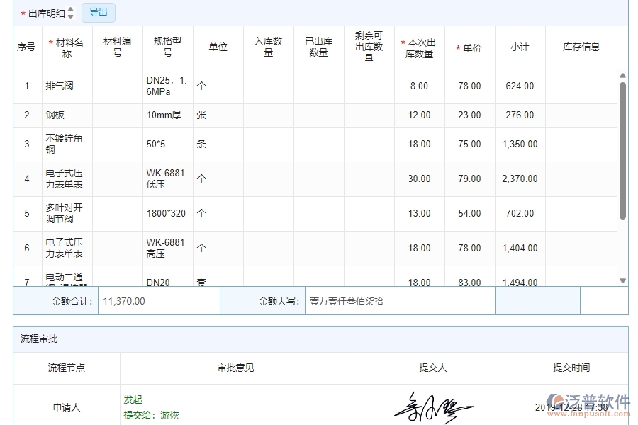This screenshot has width=638, height=425.
Task: Select the 钢板 quantity cell 12.00
Action: [x=418, y=115]
